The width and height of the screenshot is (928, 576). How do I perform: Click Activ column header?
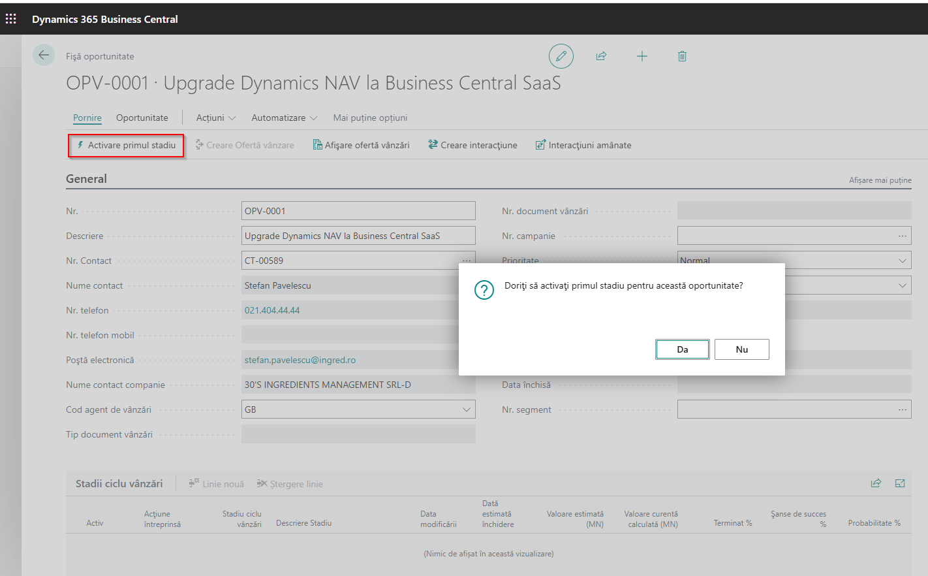95,523
